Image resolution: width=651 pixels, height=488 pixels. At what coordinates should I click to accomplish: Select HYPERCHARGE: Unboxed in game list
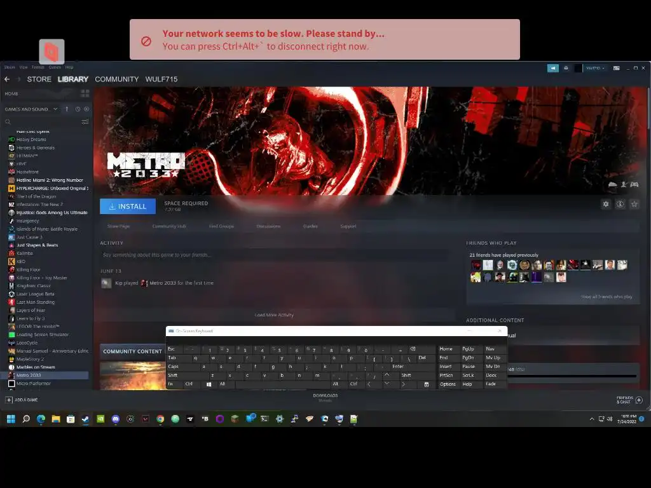point(48,188)
